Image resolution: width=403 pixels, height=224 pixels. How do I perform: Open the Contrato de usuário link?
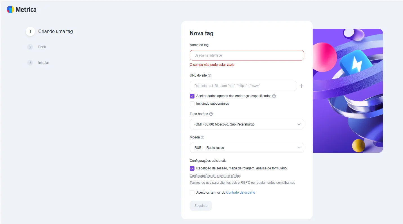(x=241, y=192)
